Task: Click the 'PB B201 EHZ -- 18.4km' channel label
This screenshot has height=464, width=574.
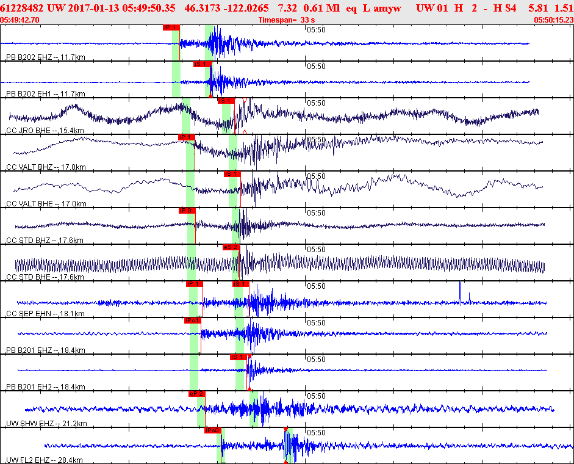Action: [46, 350]
